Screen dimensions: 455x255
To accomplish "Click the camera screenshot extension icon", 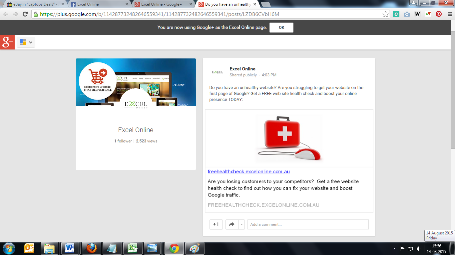I will (x=407, y=14).
